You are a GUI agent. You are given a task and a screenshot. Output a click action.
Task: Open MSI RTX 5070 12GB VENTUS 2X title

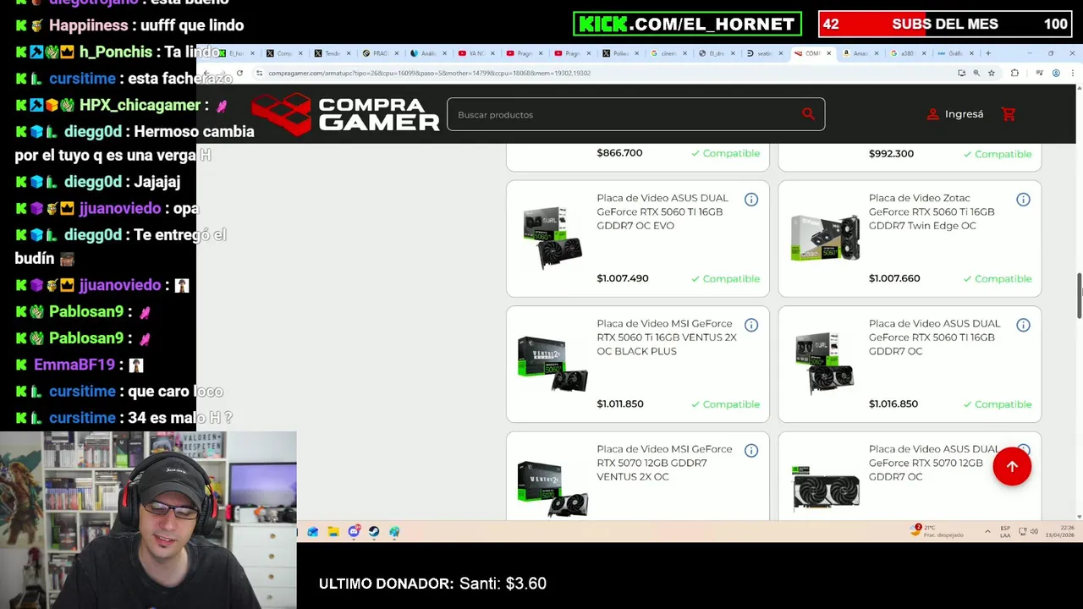(x=664, y=463)
